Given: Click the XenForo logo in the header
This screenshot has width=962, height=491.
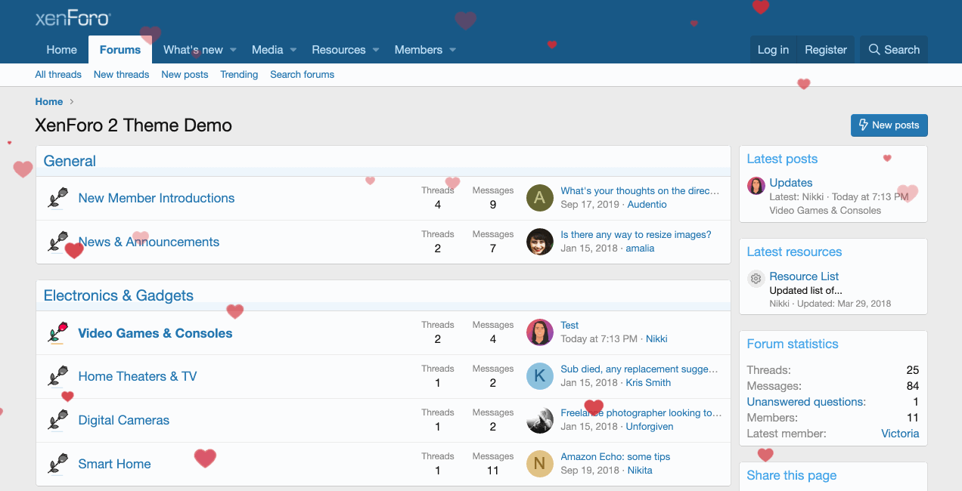Looking at the screenshot, I should point(73,19).
